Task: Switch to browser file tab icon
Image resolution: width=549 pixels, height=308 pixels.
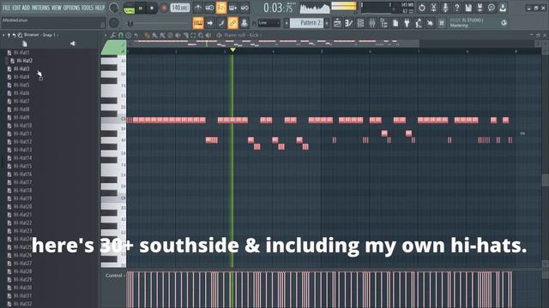Action: [x=25, y=44]
